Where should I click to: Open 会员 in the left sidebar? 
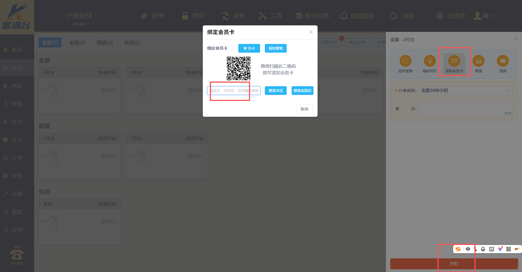[17, 140]
